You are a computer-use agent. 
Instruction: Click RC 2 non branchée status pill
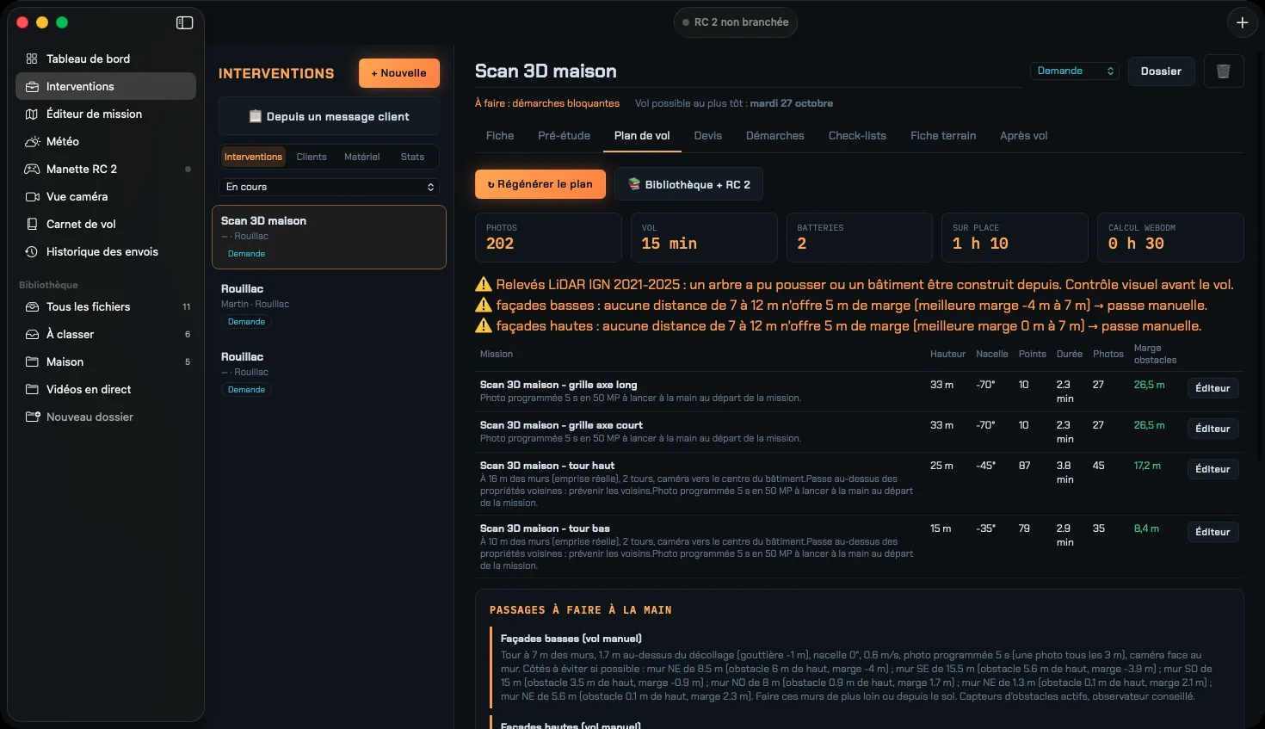[x=735, y=22]
